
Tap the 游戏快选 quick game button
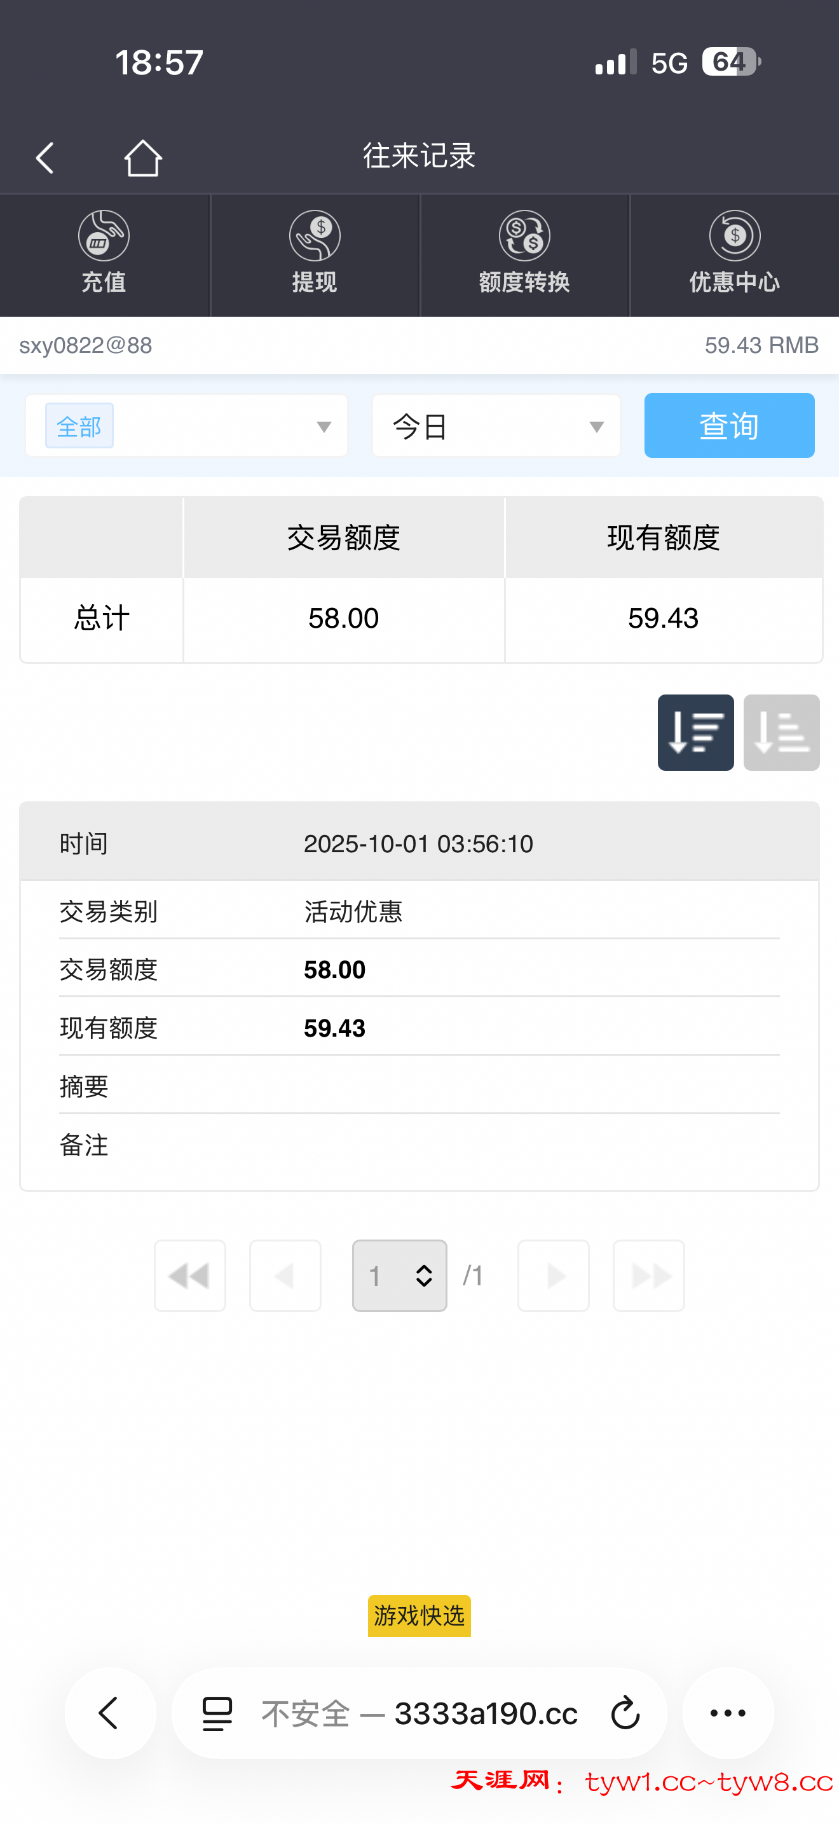(x=419, y=1616)
